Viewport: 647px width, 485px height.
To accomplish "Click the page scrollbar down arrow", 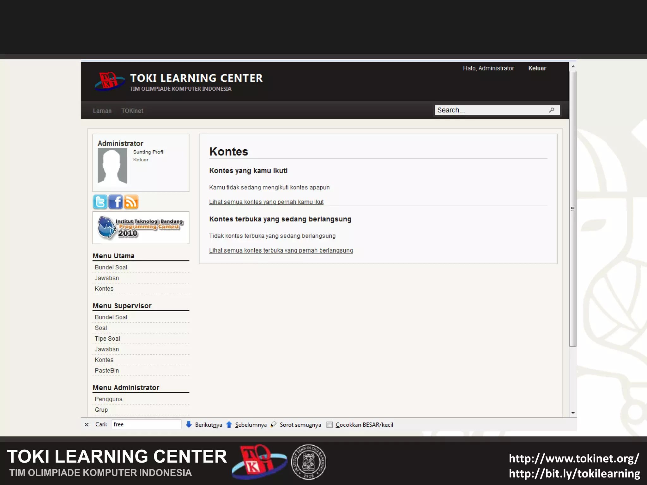I will [x=573, y=413].
